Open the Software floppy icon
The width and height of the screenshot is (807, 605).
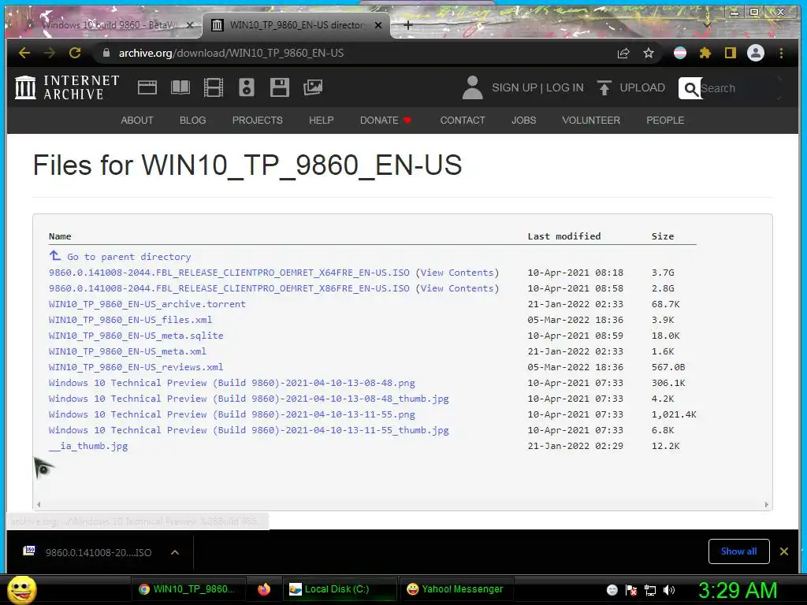pyautogui.click(x=280, y=87)
